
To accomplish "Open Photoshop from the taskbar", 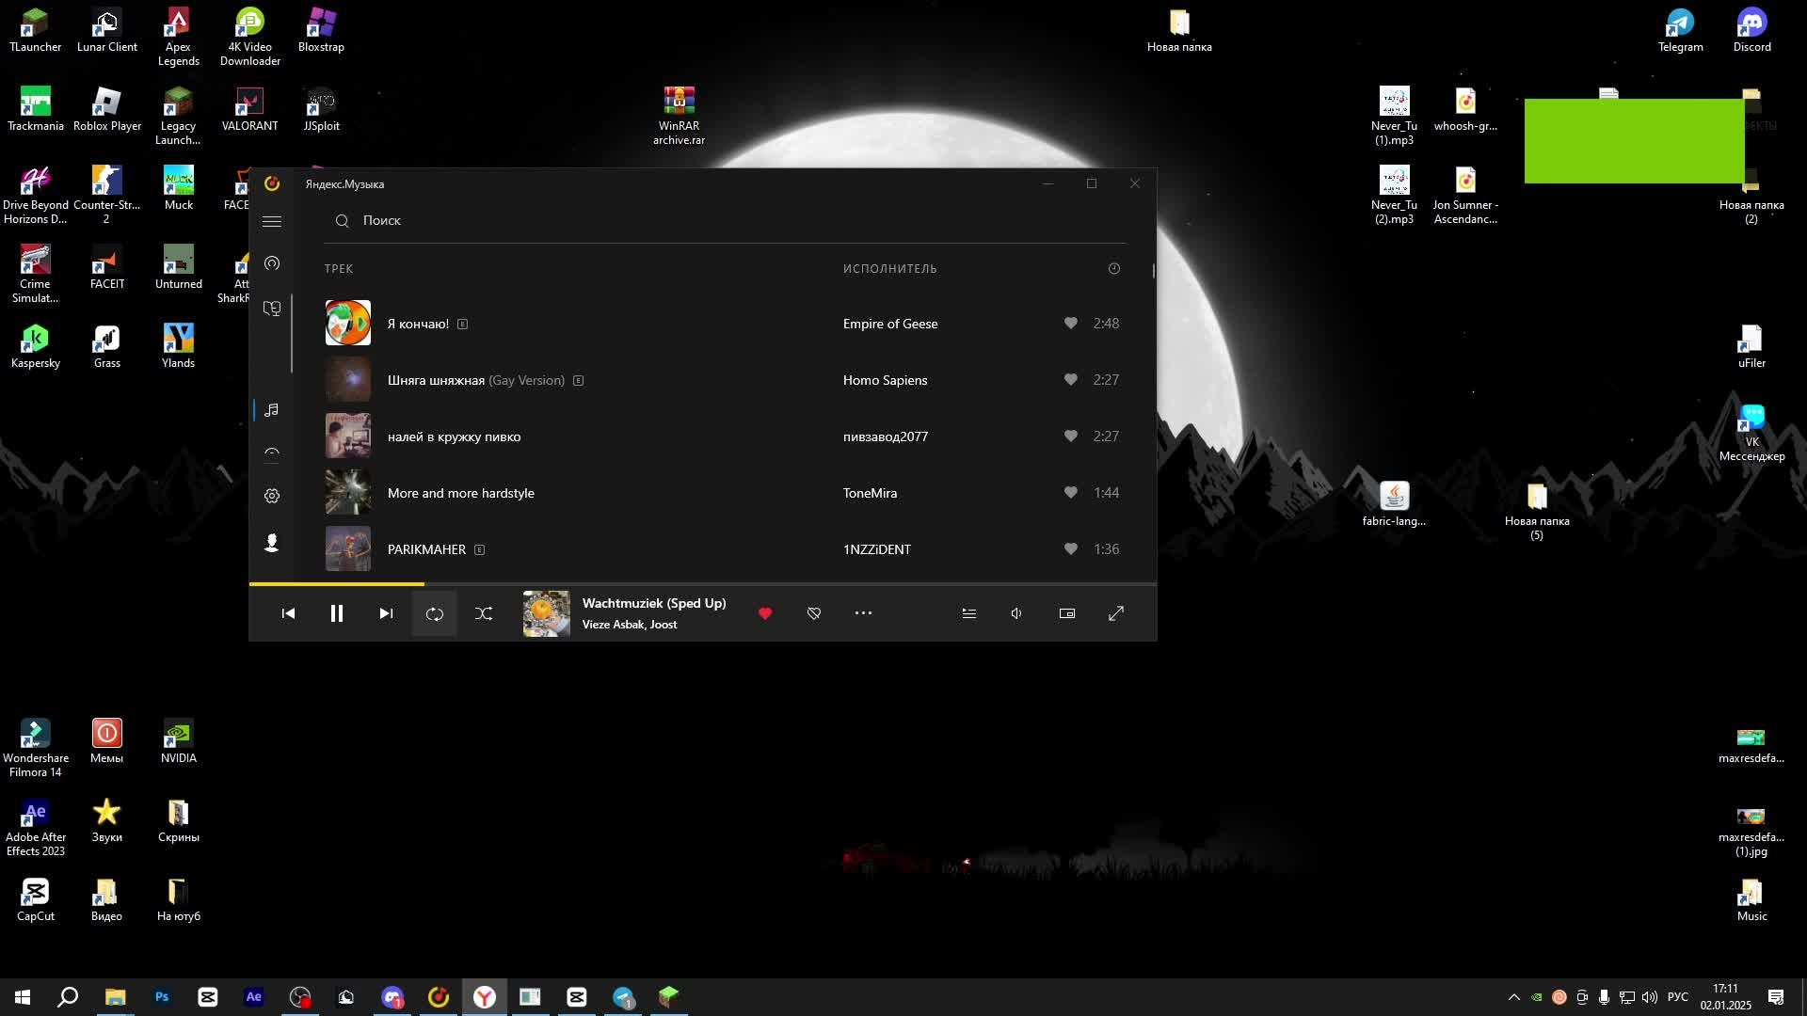I will (x=162, y=997).
